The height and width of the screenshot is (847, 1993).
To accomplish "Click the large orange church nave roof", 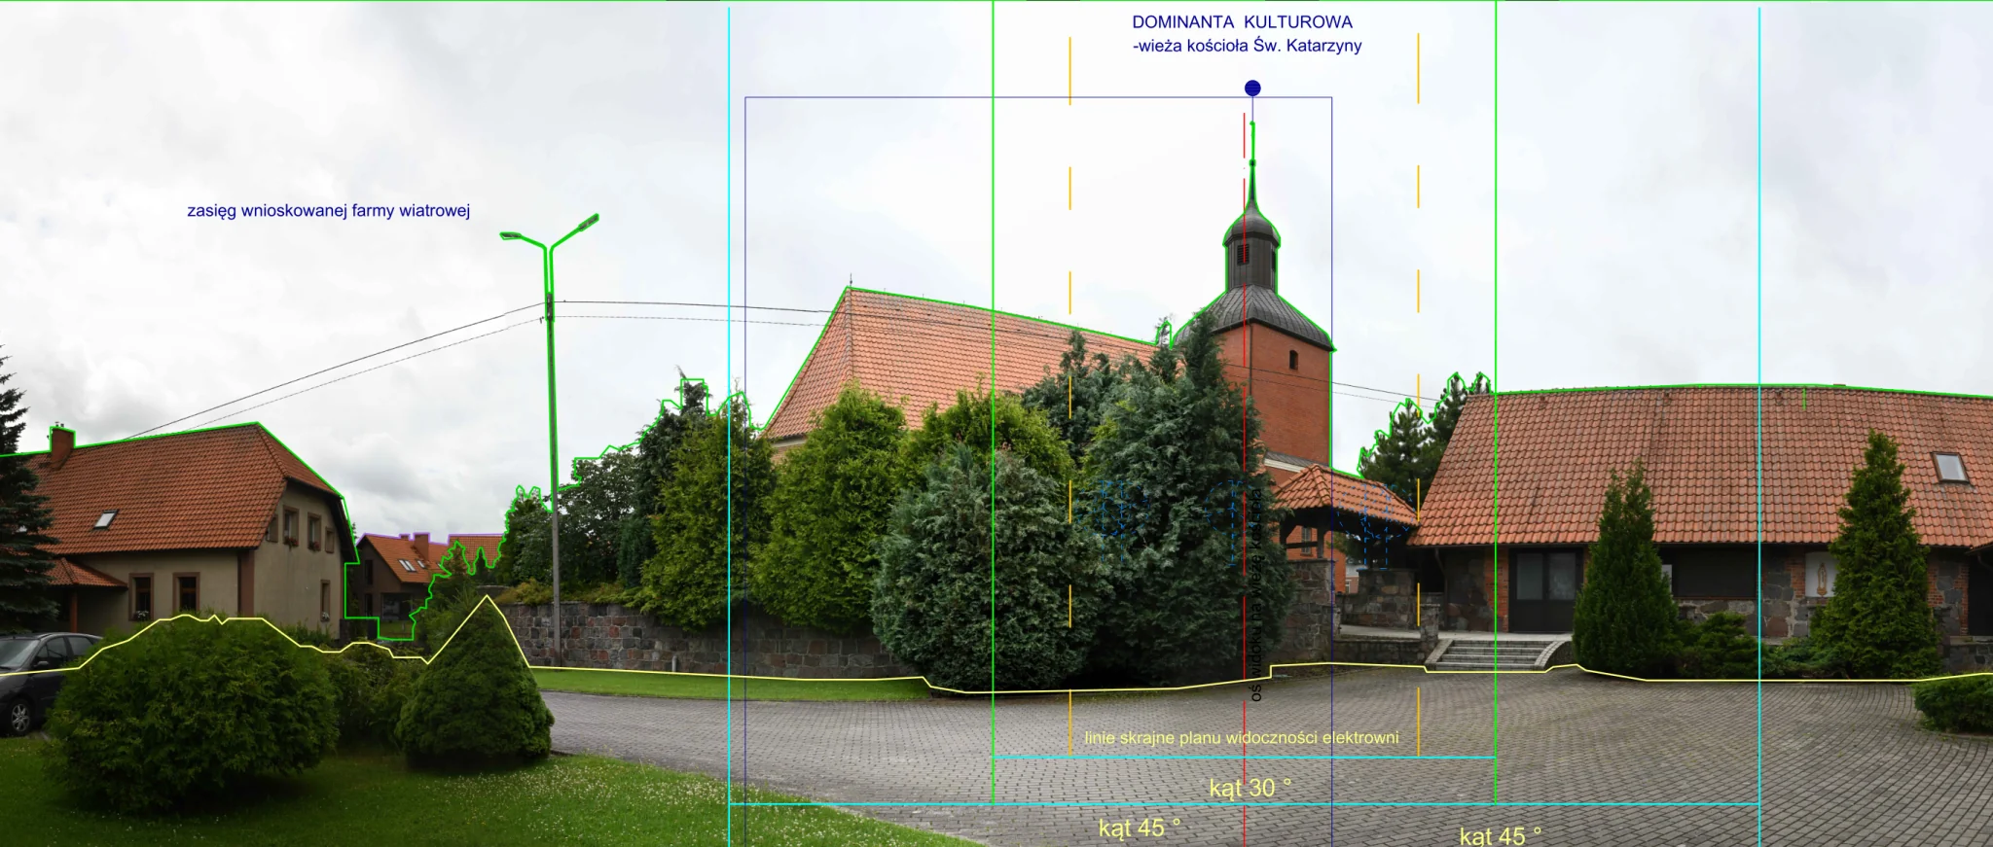I will coord(959,365).
